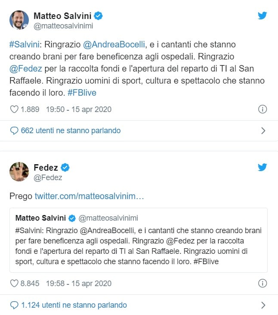278x315 pixels.
Task: Open Matteo Salvini's profile picture
Action: pyautogui.click(x=19, y=20)
